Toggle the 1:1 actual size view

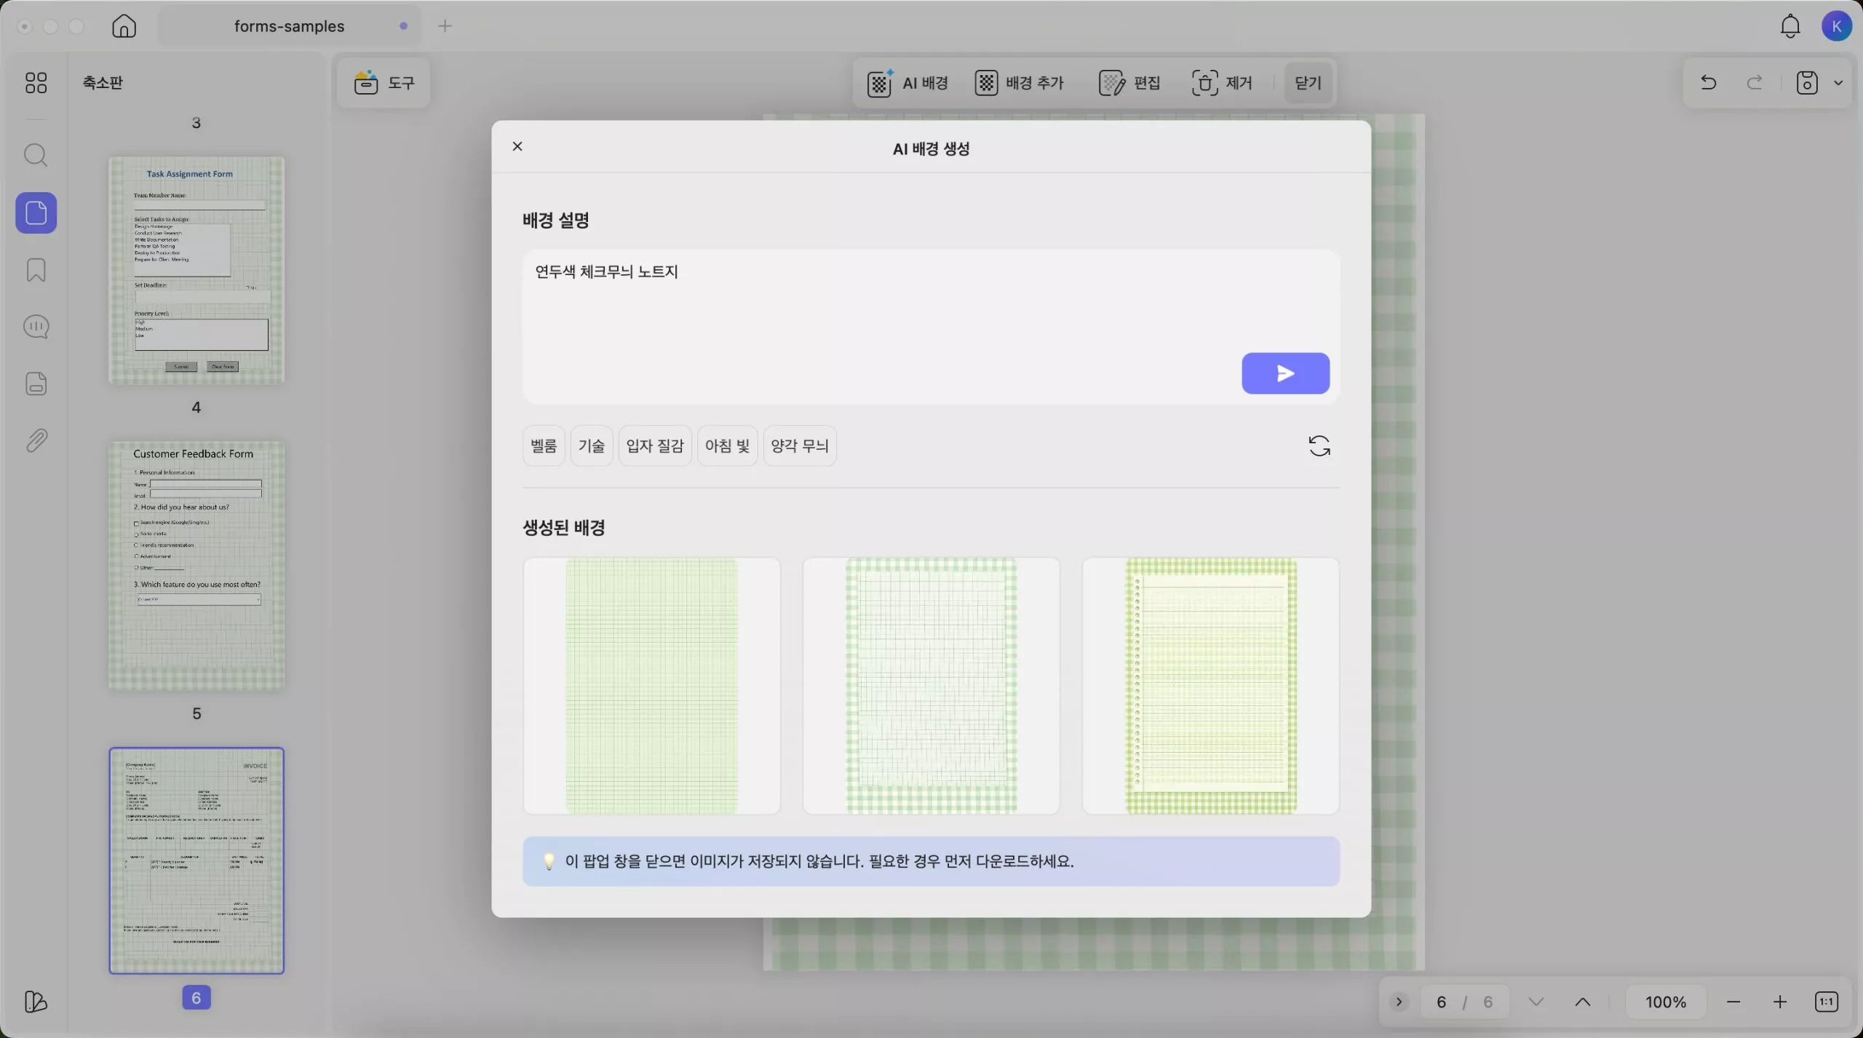click(x=1827, y=1001)
